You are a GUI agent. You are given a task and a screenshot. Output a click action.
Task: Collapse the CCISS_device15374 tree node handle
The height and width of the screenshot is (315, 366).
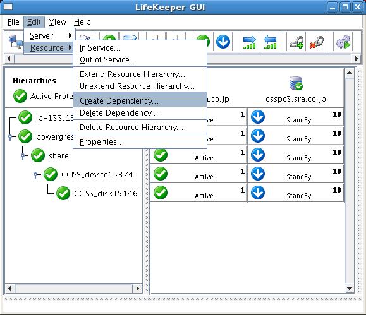pos(35,175)
